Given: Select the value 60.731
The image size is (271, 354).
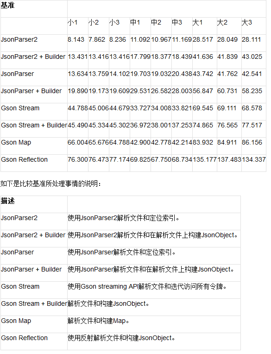Looking at the screenshot, I should 227,91.
